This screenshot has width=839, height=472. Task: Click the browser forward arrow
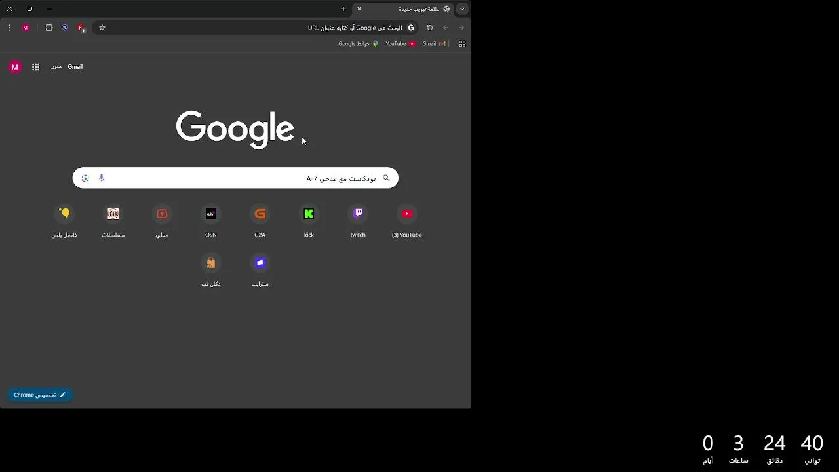[x=461, y=28]
